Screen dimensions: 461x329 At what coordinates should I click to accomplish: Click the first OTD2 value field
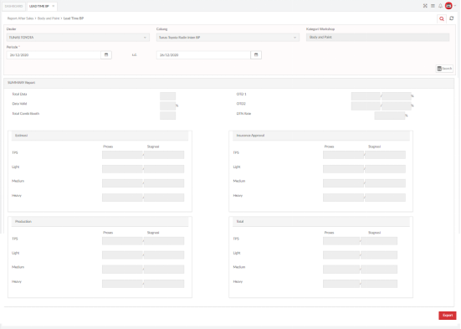tap(366, 105)
